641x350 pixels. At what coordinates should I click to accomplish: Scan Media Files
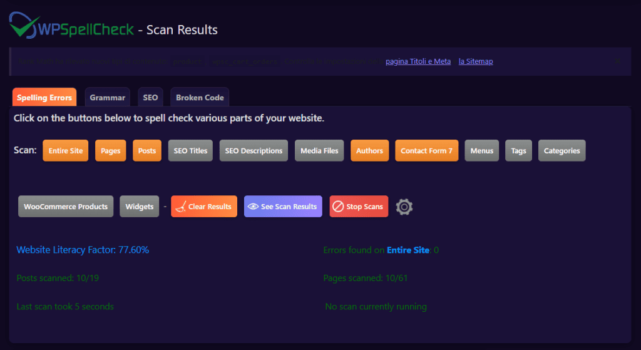pos(319,150)
